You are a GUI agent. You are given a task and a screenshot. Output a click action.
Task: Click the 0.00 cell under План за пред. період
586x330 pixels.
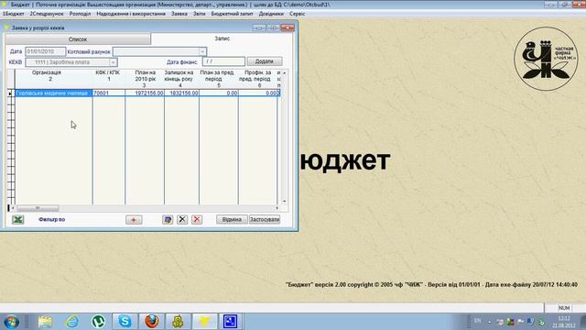219,93
